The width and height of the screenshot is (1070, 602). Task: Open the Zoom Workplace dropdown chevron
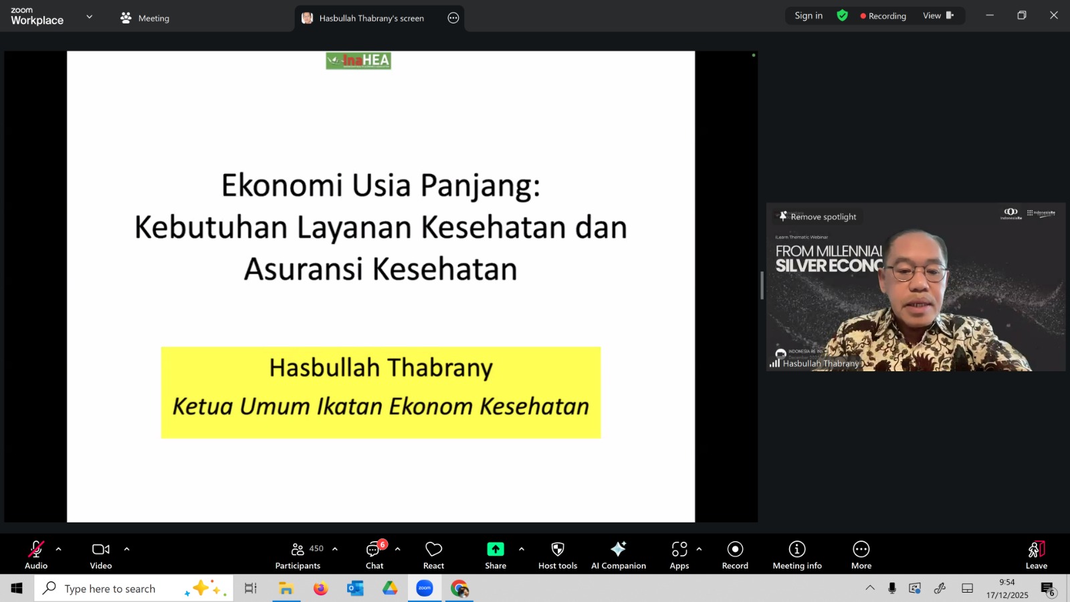point(90,17)
